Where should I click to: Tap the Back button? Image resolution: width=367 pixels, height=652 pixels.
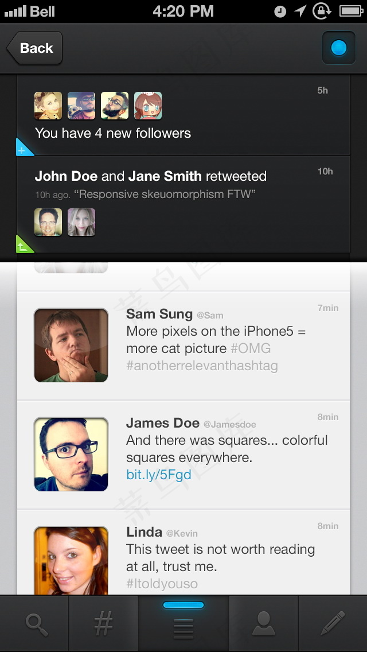pyautogui.click(x=35, y=48)
